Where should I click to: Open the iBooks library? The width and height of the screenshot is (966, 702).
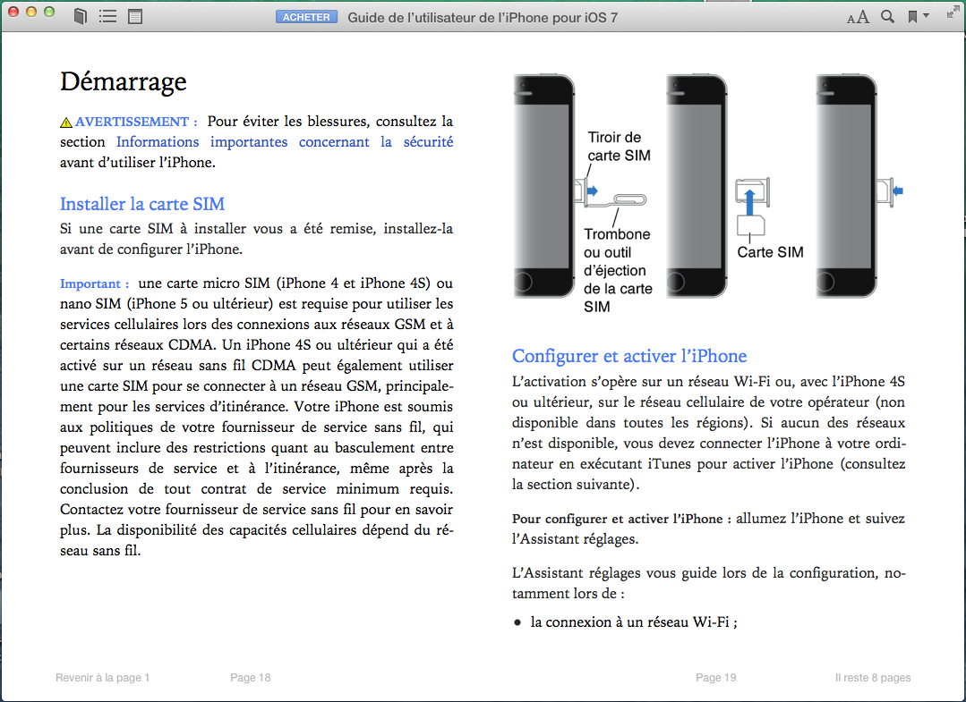pyautogui.click(x=80, y=17)
